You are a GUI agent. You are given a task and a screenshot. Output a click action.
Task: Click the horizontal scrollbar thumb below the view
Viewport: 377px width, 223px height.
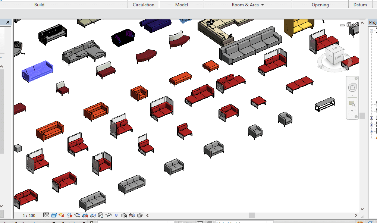click(252, 215)
